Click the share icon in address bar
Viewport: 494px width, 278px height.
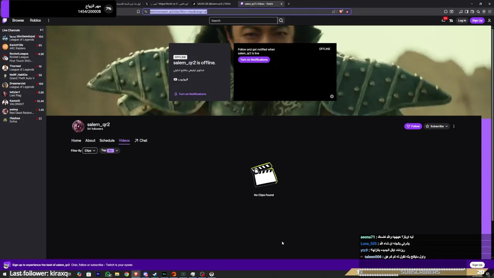(x=334, y=12)
